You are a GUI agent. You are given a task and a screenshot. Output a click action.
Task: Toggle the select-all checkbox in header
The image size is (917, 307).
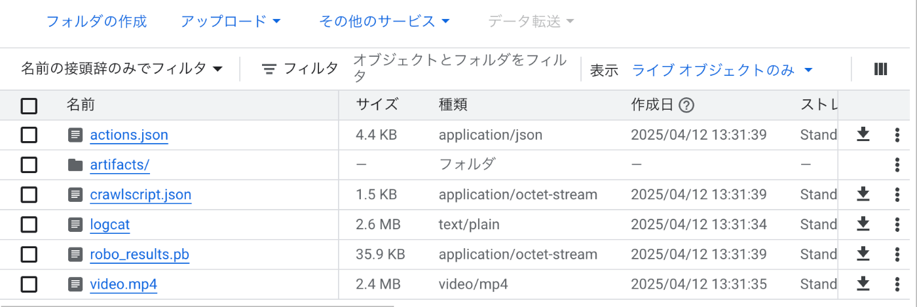[29, 105]
